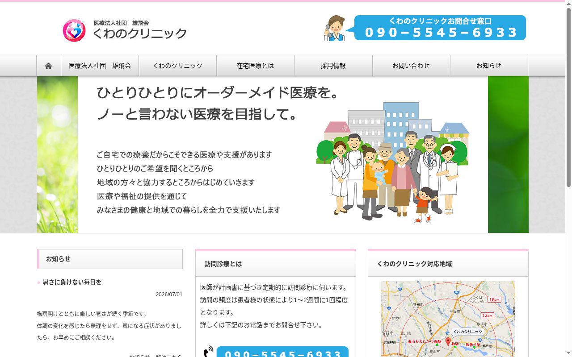This screenshot has width=572, height=357.
Task: Click the receptionist phone illustration in header
Action: point(335,28)
